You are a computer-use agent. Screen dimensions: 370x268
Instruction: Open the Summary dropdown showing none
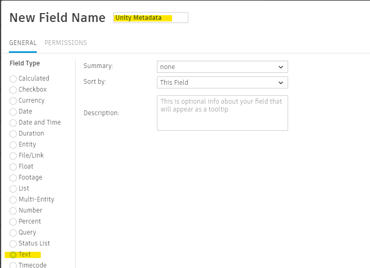click(222, 67)
